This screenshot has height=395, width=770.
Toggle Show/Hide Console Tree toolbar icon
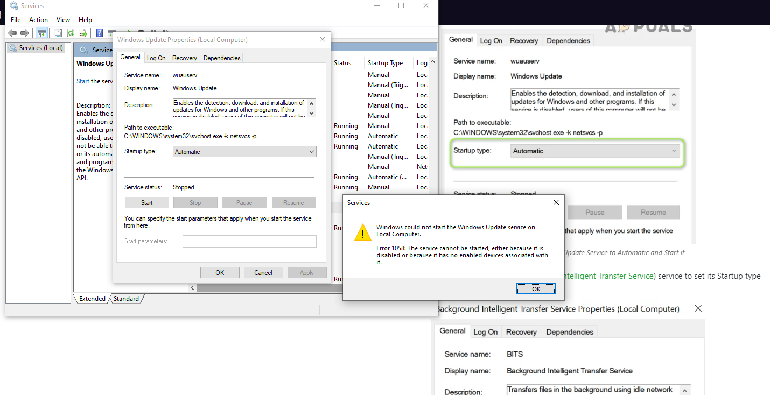click(41, 33)
